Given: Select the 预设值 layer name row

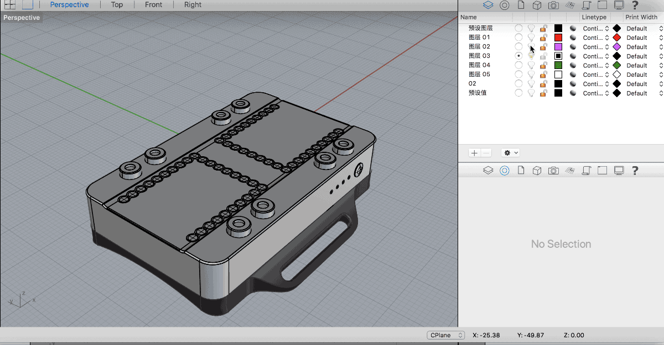Looking at the screenshot, I should click(x=478, y=93).
